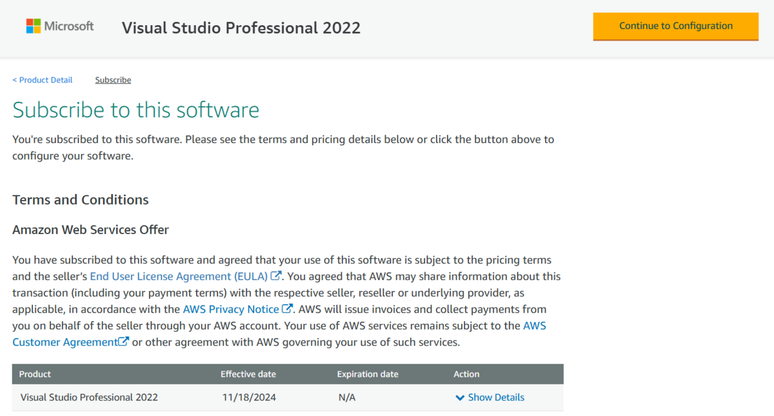Go back to Product Detail

[x=43, y=80]
